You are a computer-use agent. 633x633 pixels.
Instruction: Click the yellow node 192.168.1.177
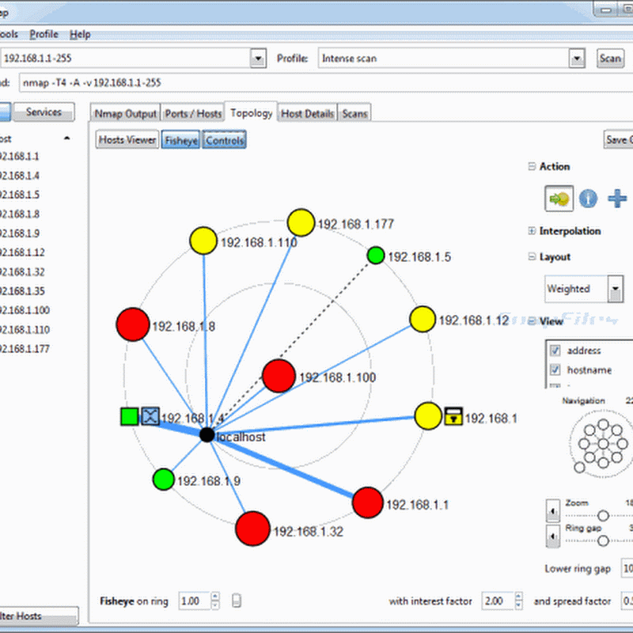[x=301, y=222]
